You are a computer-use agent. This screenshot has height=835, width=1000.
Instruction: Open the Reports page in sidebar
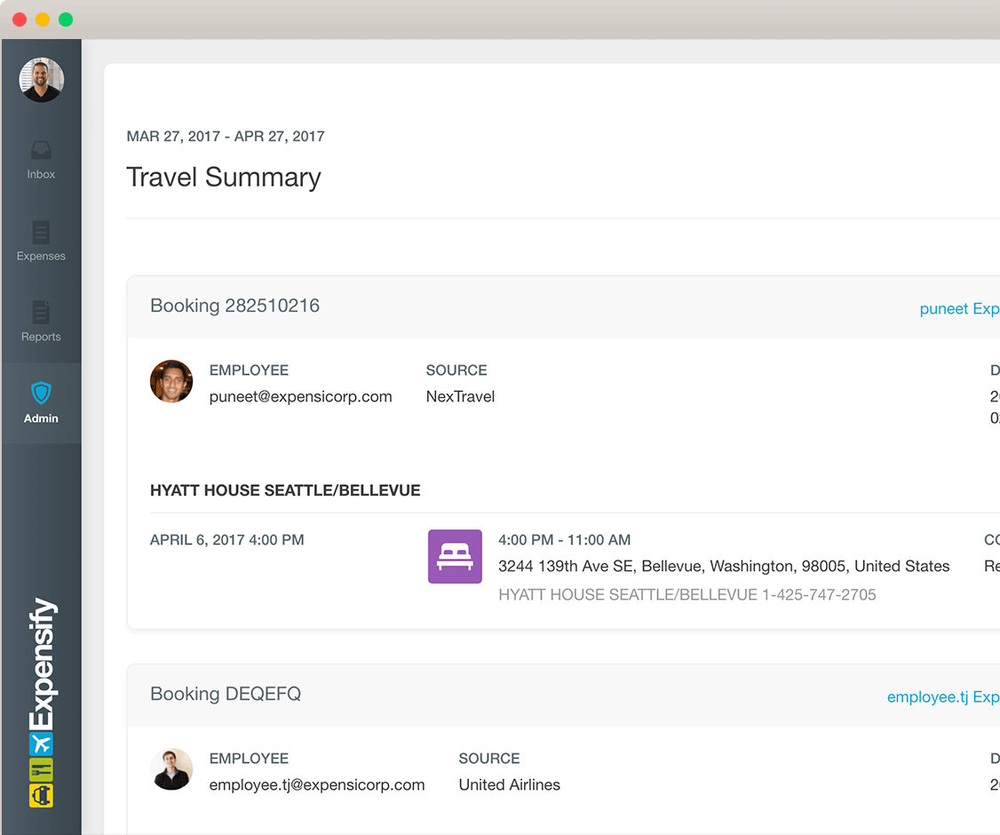[x=41, y=322]
